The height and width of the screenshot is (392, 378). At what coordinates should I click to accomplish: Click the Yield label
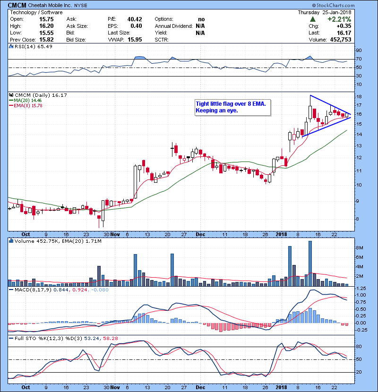[x=161, y=33]
